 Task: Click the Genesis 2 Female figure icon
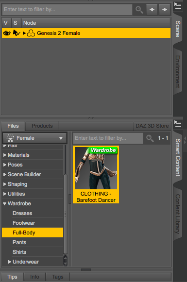(31, 33)
